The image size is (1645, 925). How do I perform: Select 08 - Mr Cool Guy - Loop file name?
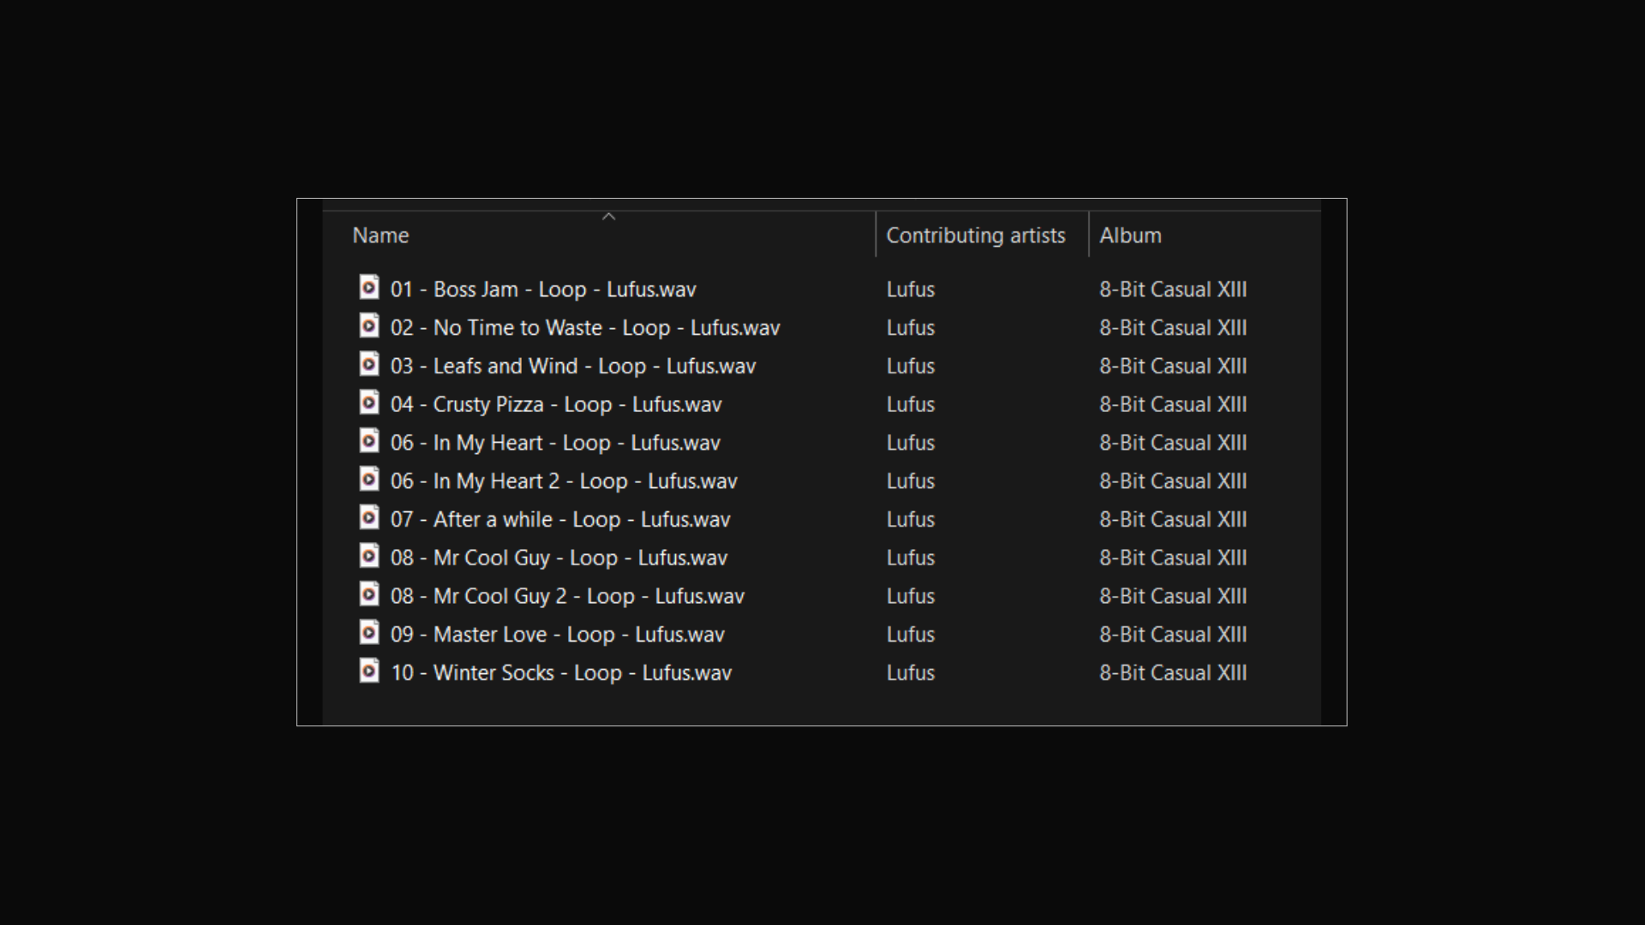559,558
